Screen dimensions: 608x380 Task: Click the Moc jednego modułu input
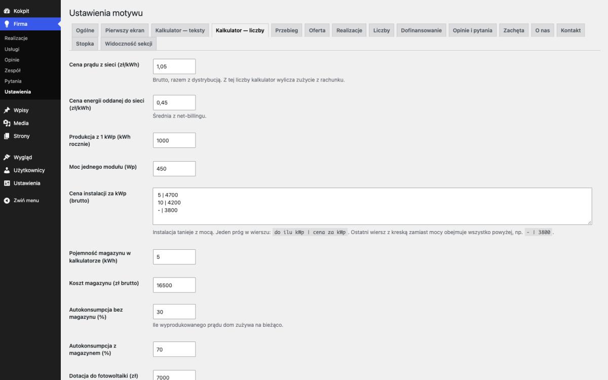pyautogui.click(x=174, y=169)
